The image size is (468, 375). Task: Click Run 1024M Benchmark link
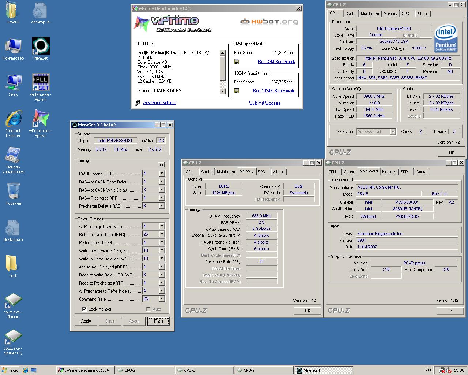(273, 91)
